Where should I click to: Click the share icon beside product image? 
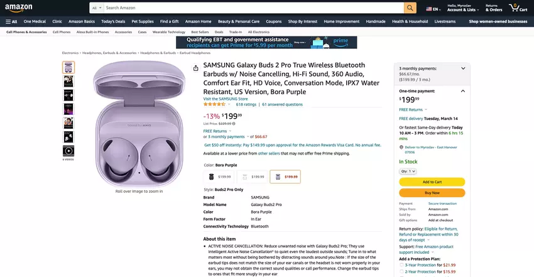pyautogui.click(x=196, y=68)
